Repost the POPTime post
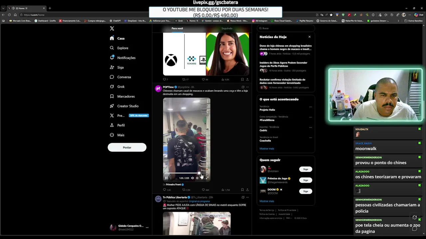The height and width of the screenshot is (239, 426). pyautogui.click(x=186, y=190)
